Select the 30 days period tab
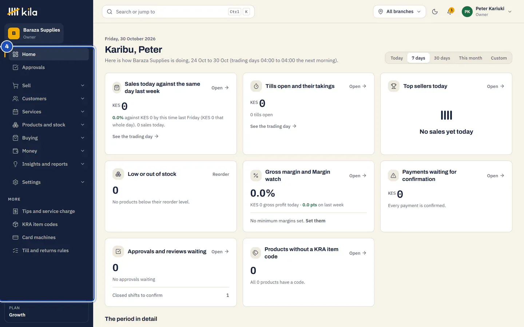The width and height of the screenshot is (524, 327). 442,58
